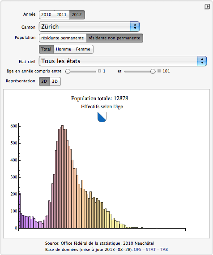Viewport: 213px width, 255px height.
Task: Select the Total gender option
Action: click(46, 49)
